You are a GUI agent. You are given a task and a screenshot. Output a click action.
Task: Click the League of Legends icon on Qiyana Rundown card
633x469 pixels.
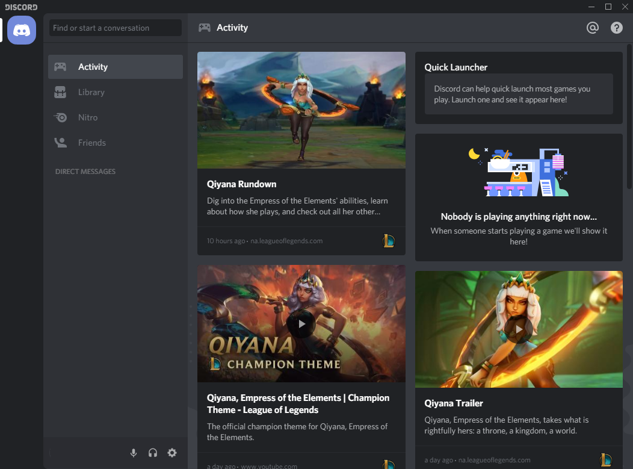389,240
